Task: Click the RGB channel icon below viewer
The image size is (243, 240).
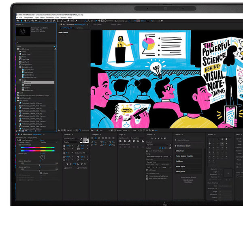Action: 97,130
